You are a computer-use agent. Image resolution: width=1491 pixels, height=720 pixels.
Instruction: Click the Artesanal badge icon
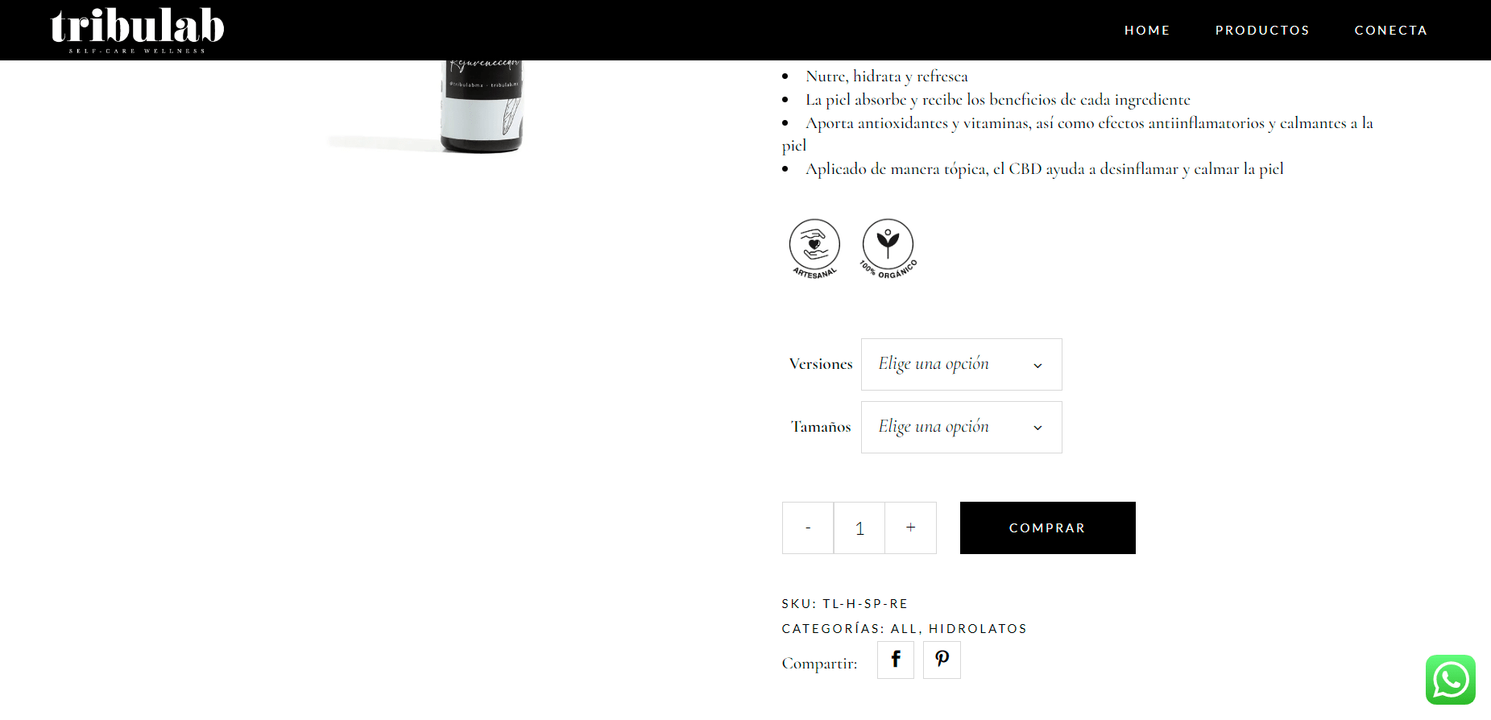tap(814, 249)
